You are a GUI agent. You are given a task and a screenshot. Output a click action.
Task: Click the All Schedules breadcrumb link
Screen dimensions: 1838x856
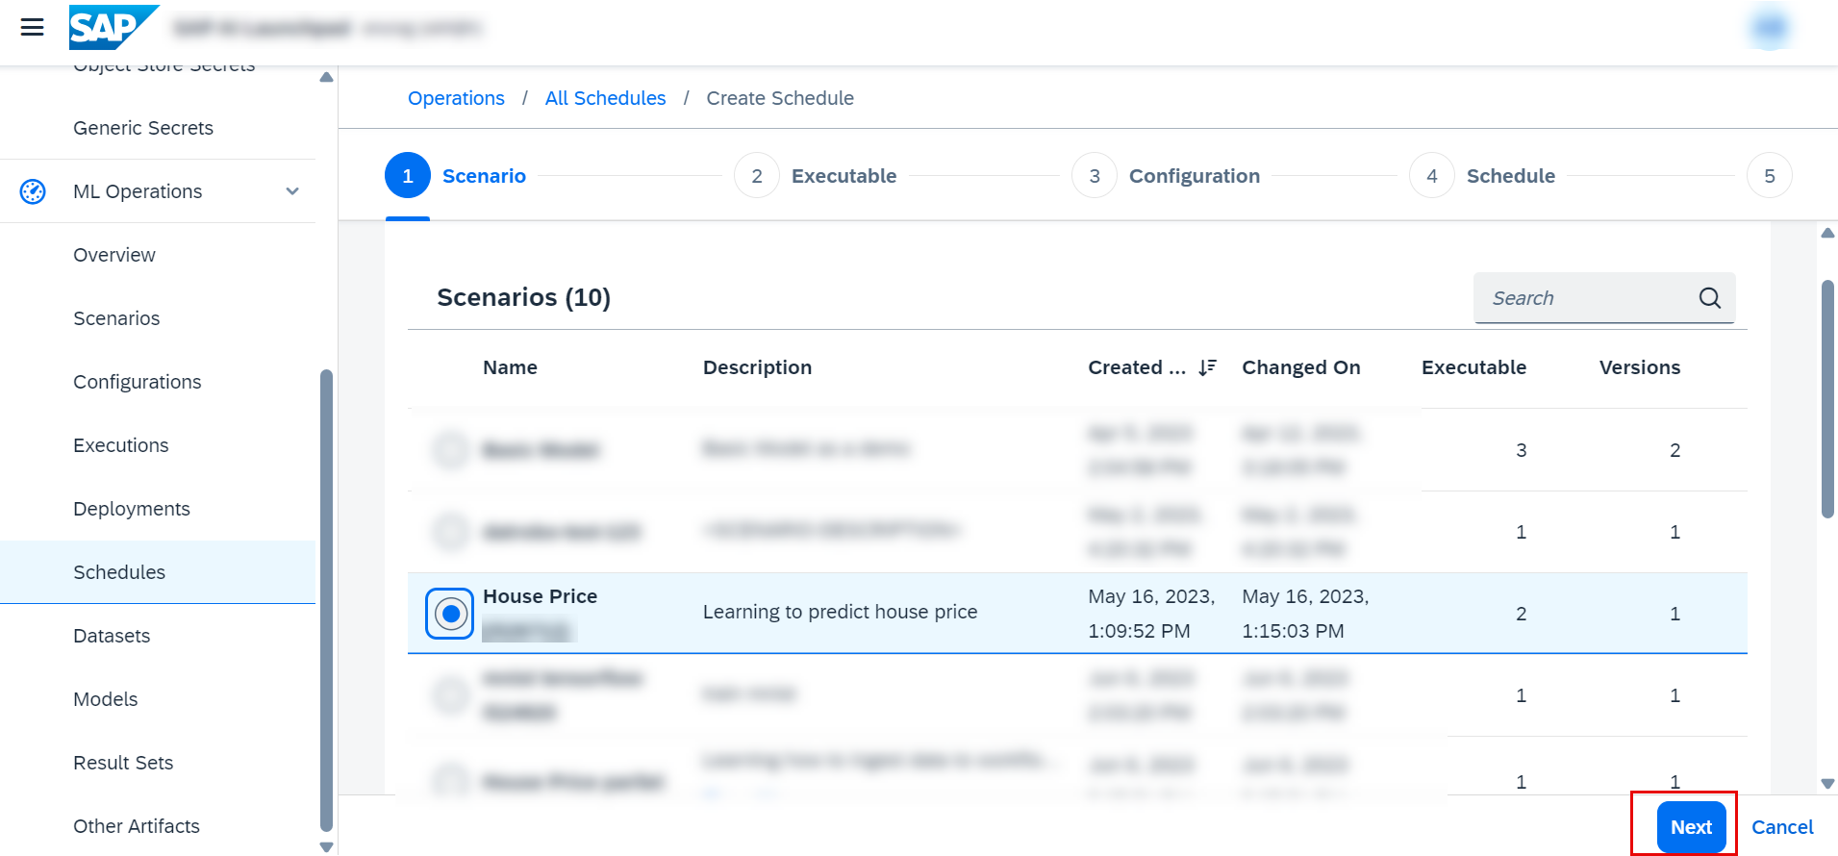pyautogui.click(x=605, y=98)
